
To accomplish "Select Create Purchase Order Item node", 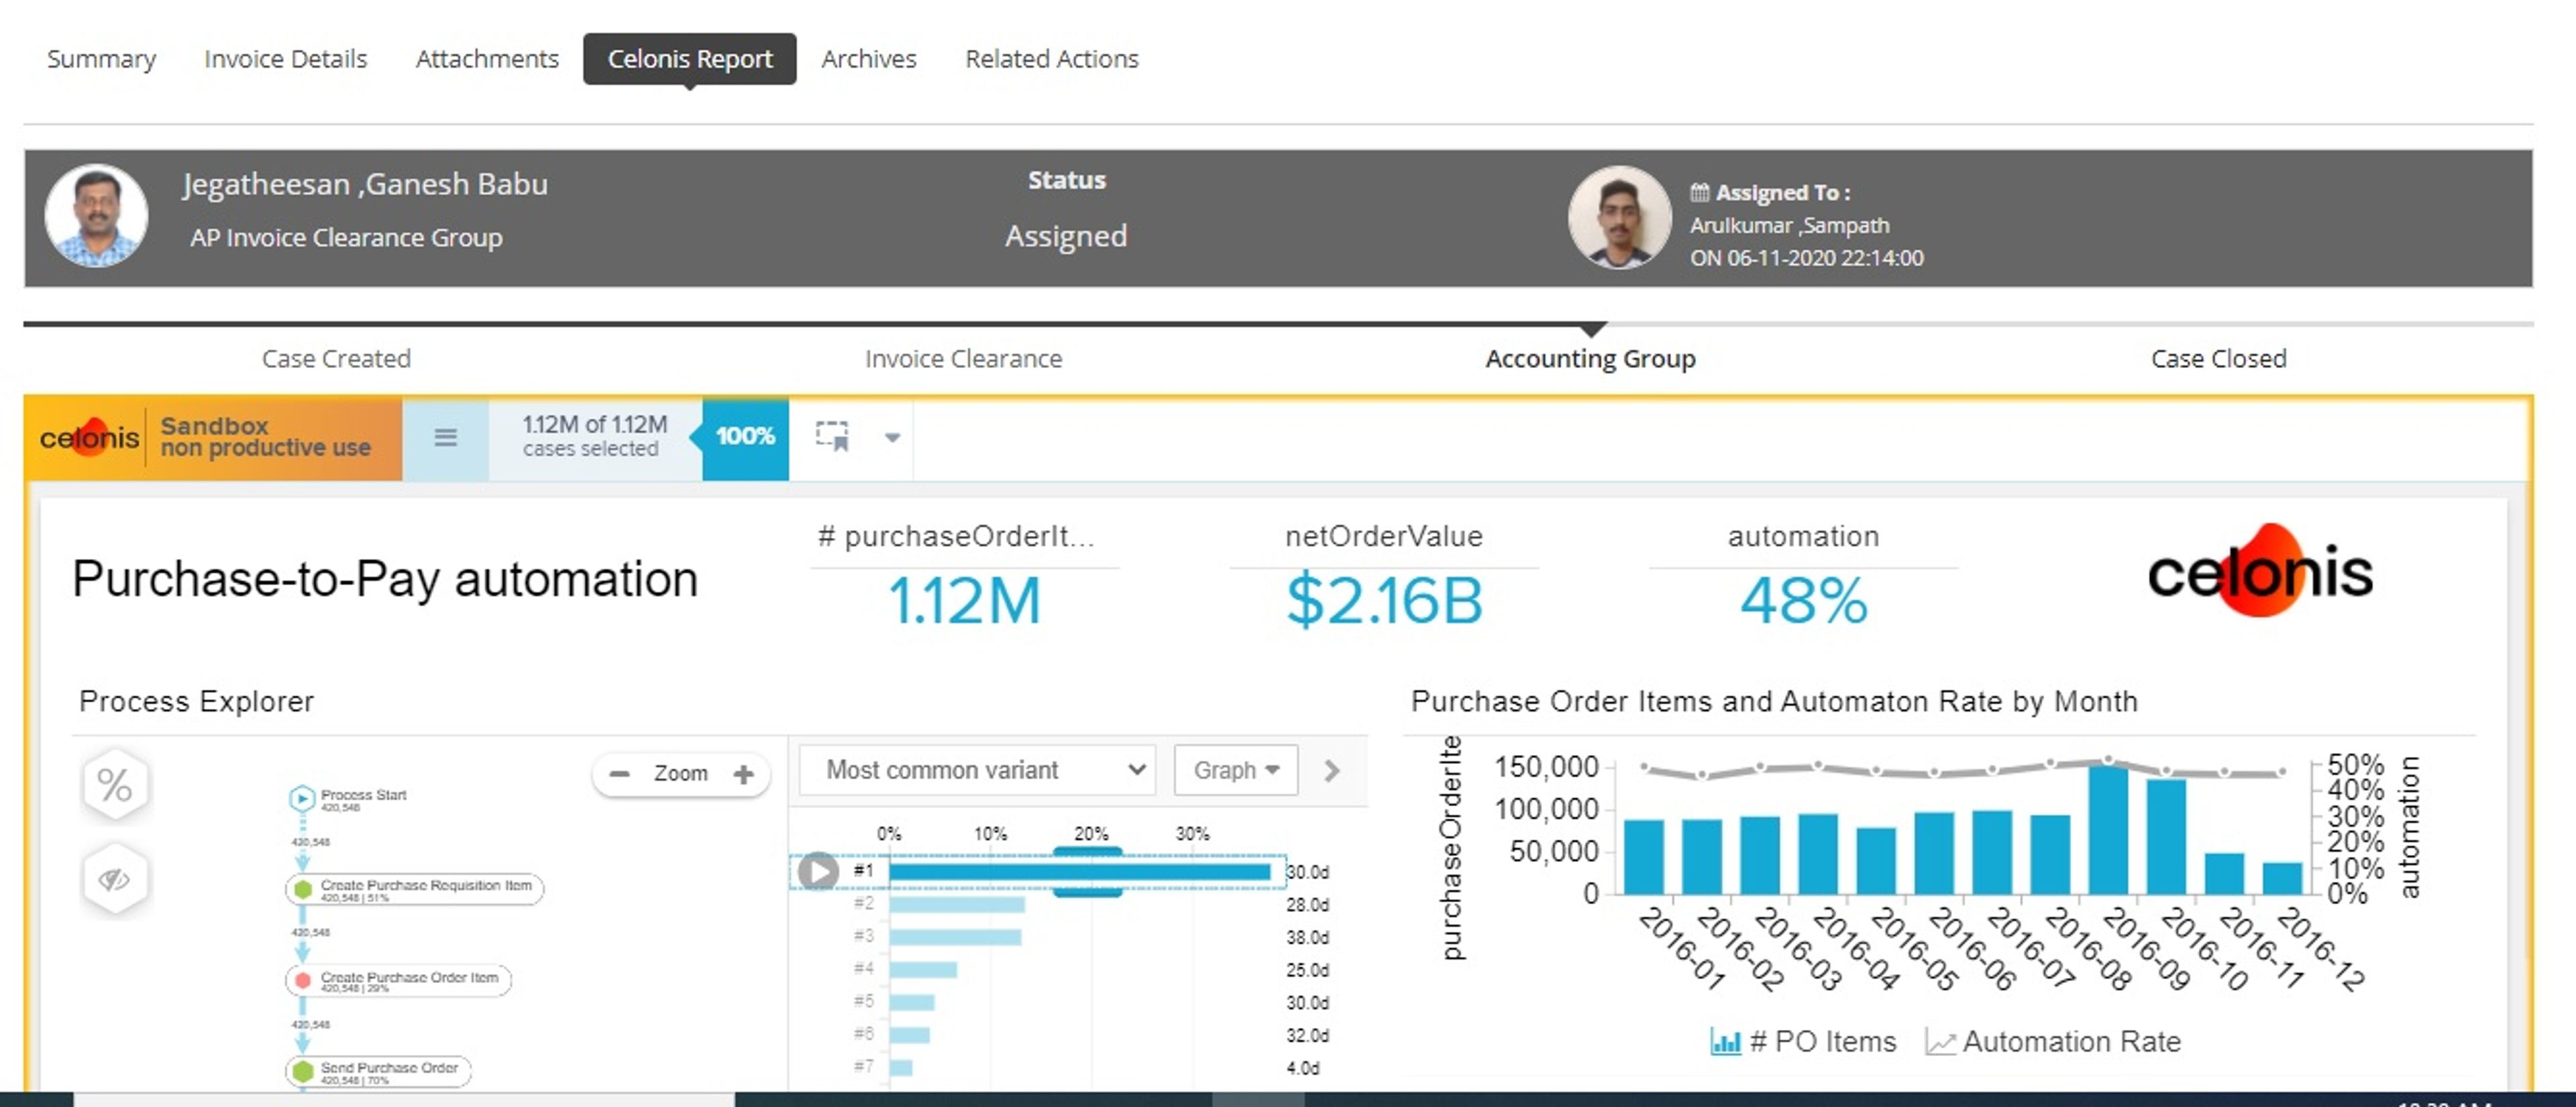I will (398, 980).
